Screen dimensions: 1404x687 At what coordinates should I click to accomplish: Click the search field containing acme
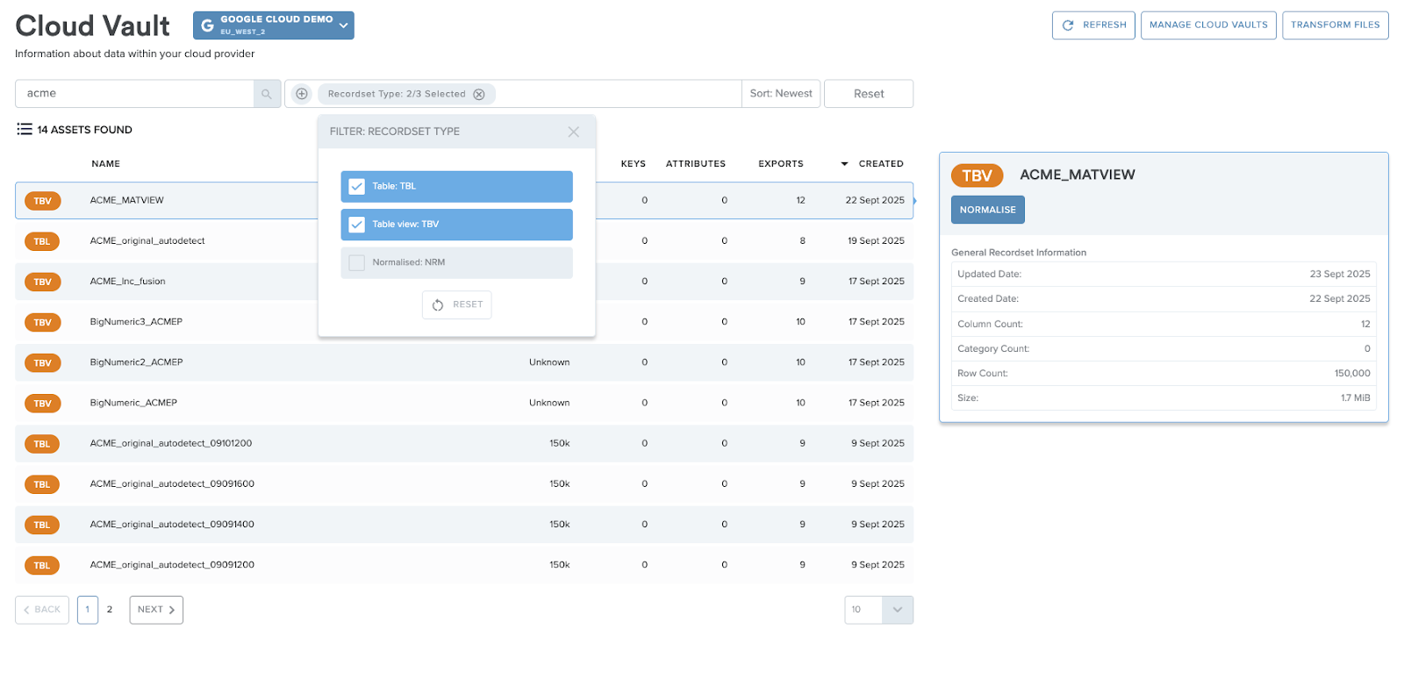point(134,94)
